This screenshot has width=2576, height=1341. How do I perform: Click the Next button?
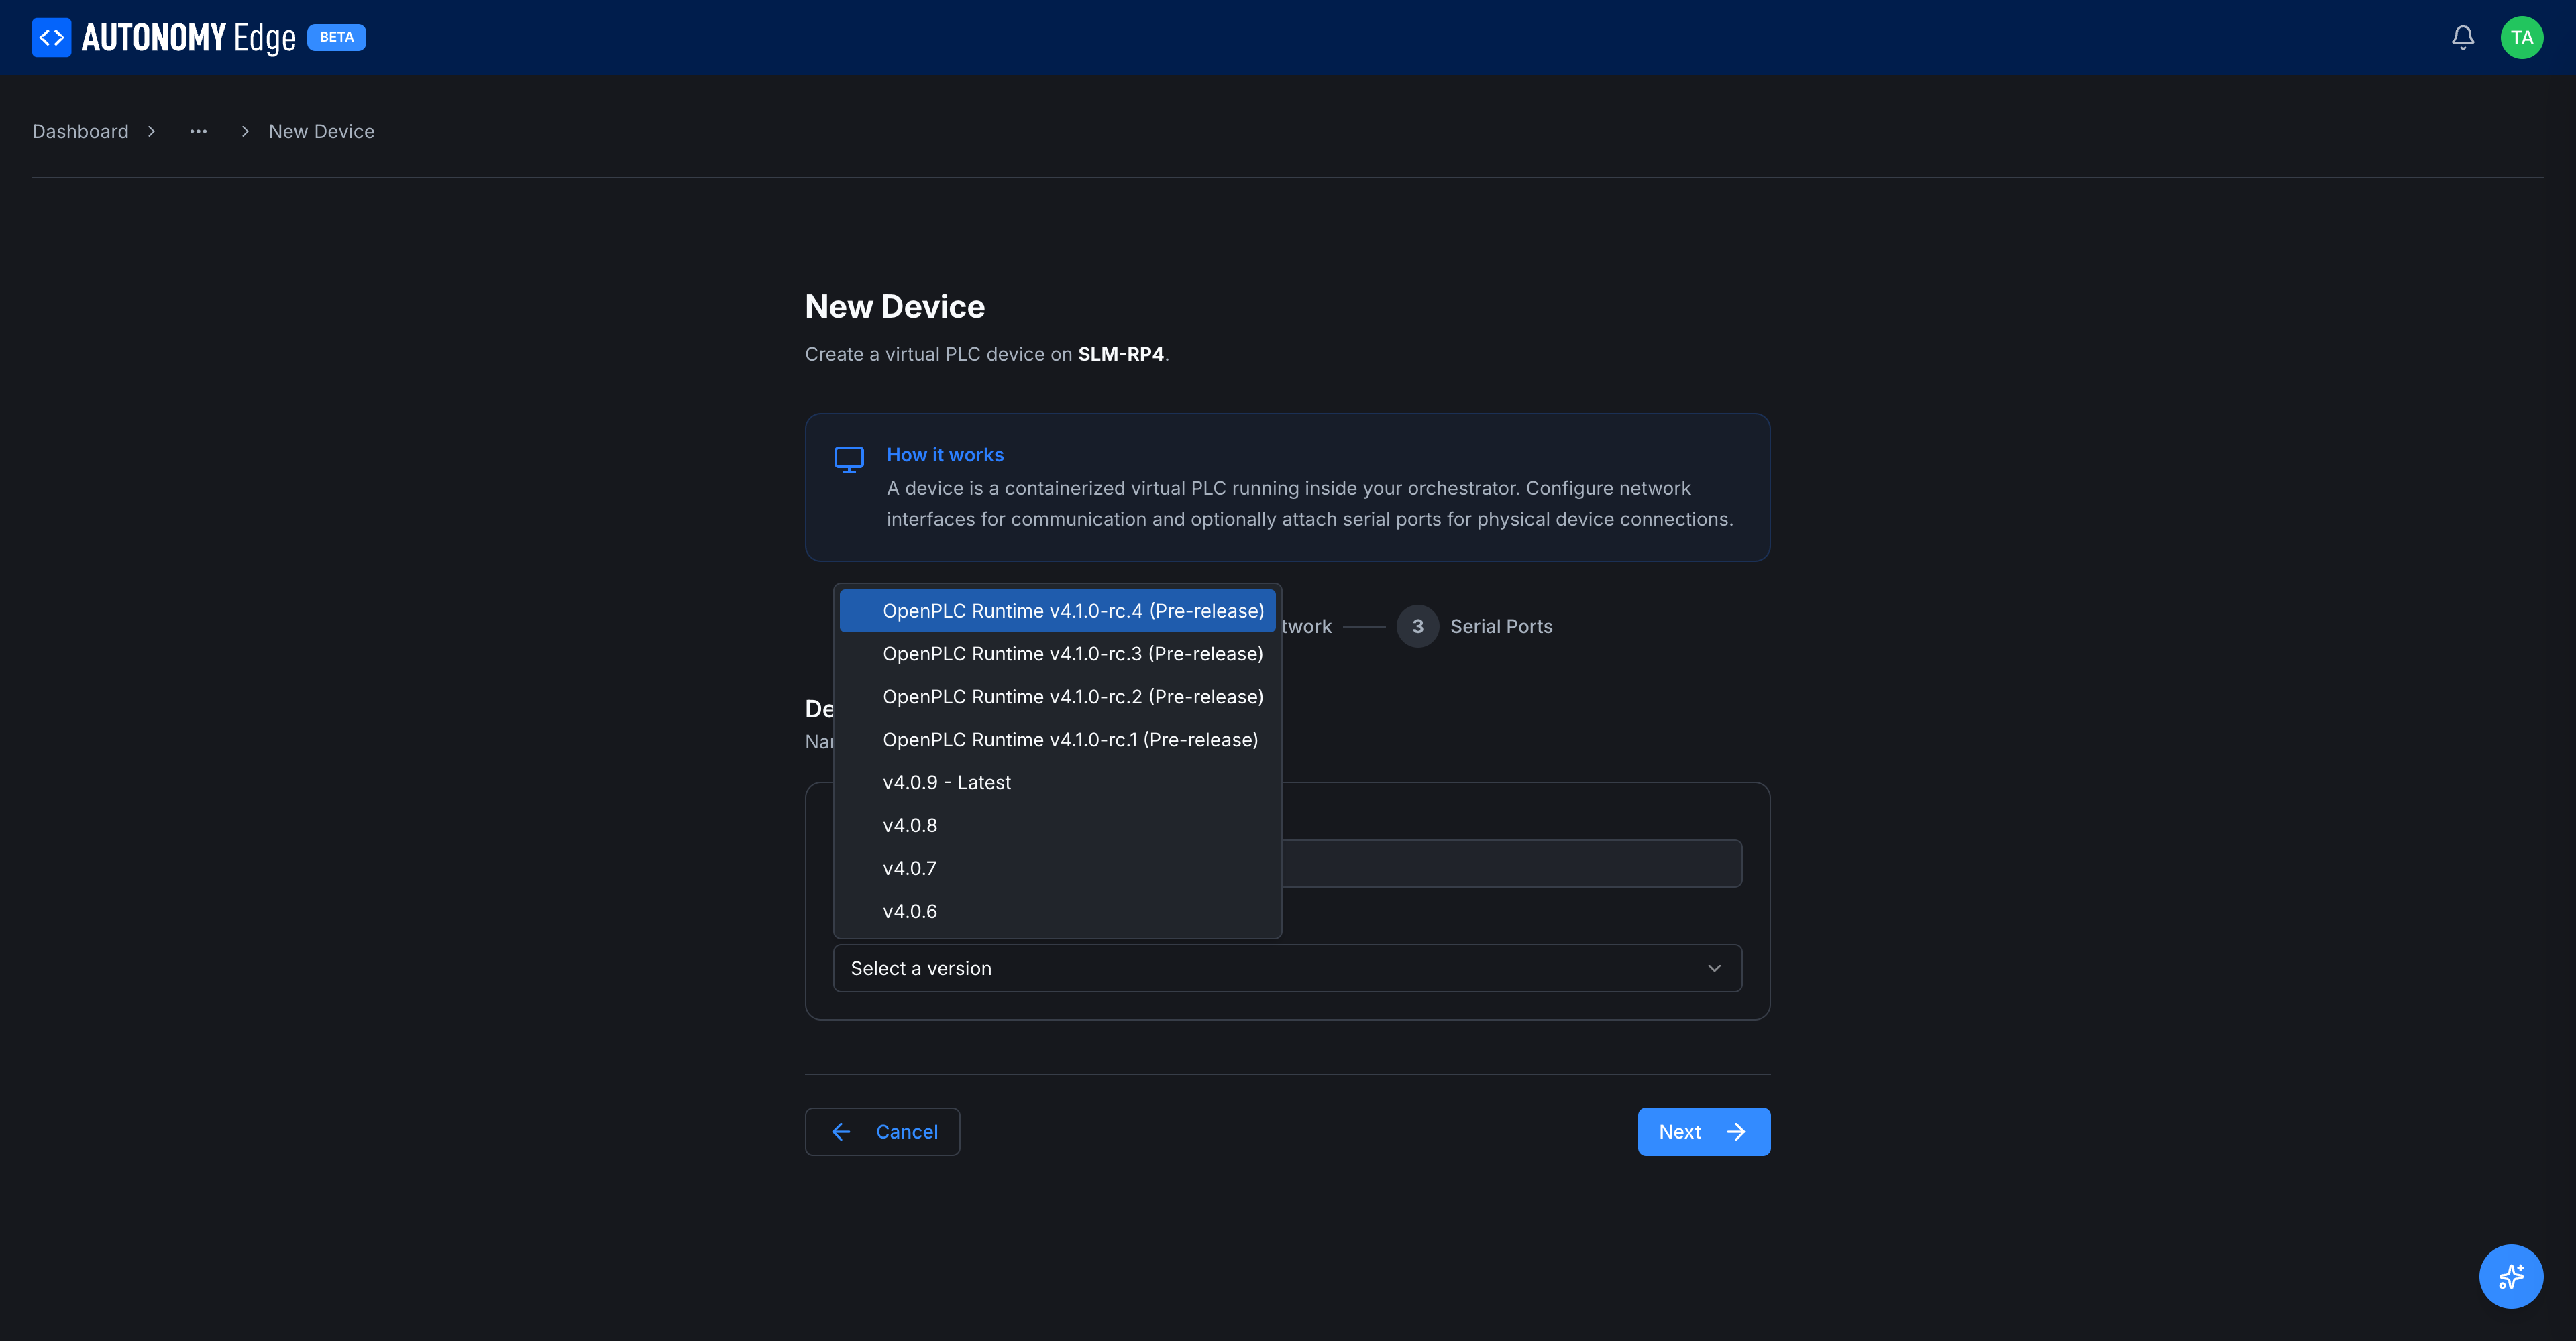pos(1703,1131)
